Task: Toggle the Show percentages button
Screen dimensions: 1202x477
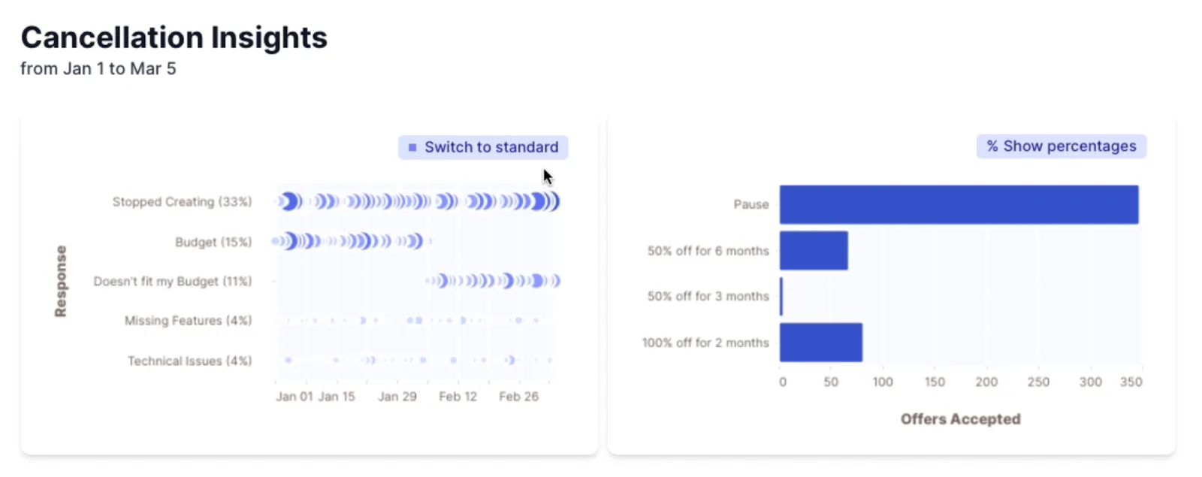Action: (x=1062, y=146)
